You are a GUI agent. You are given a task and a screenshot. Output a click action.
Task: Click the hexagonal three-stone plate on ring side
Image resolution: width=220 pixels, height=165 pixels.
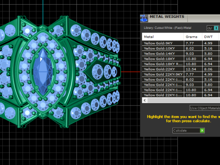102,71
